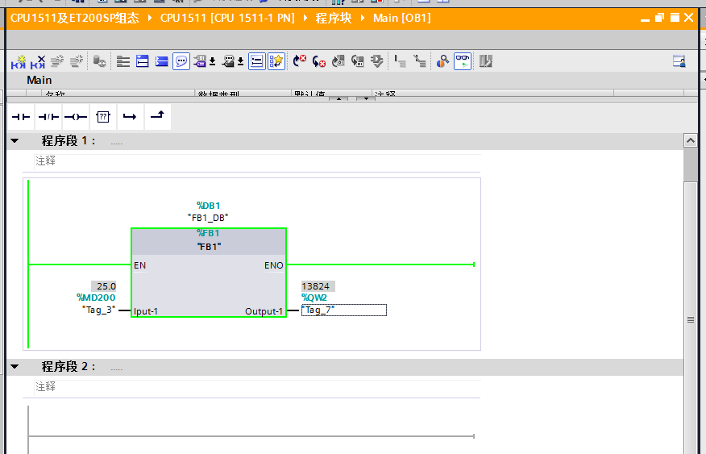Click the Insert row toolbar icon
Viewport: 706px width, 454px height.
[x=57, y=61]
